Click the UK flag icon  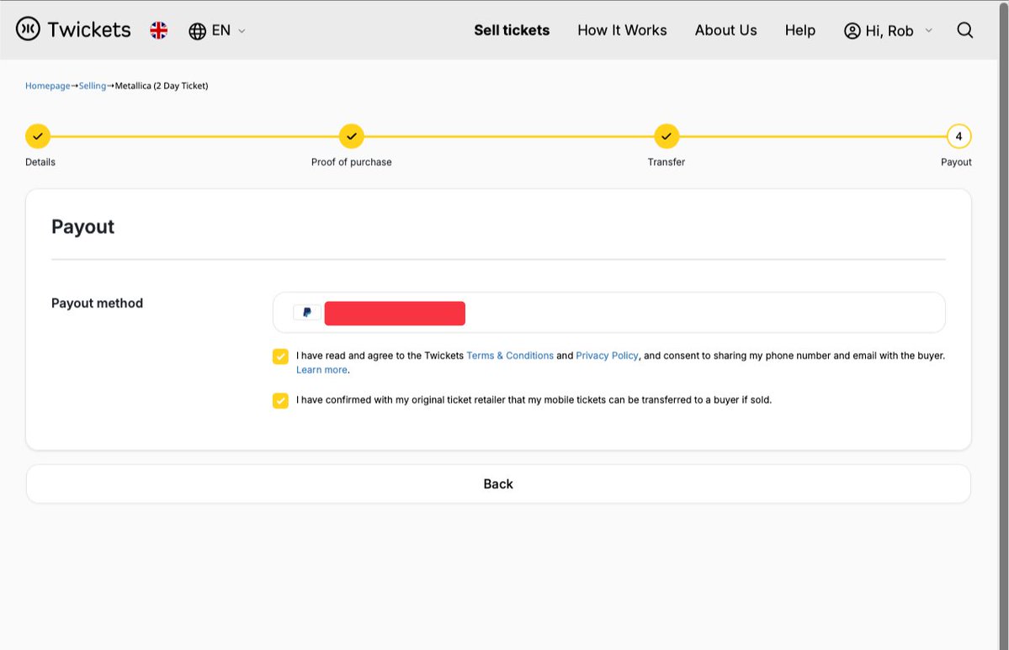158,30
